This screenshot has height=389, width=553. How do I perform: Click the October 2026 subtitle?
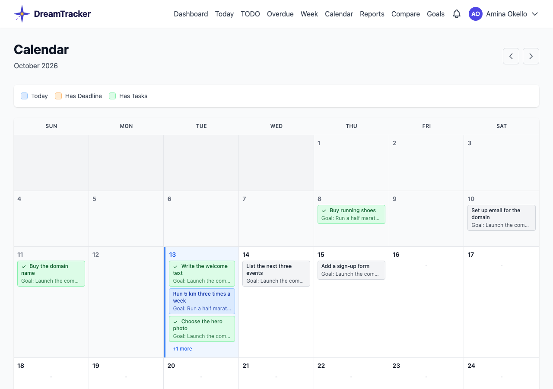click(36, 66)
